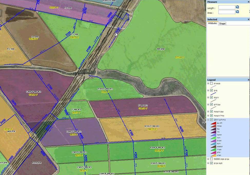Collapse the רכבת legend entry
The height and width of the screenshot is (175, 250).
coord(208,97)
